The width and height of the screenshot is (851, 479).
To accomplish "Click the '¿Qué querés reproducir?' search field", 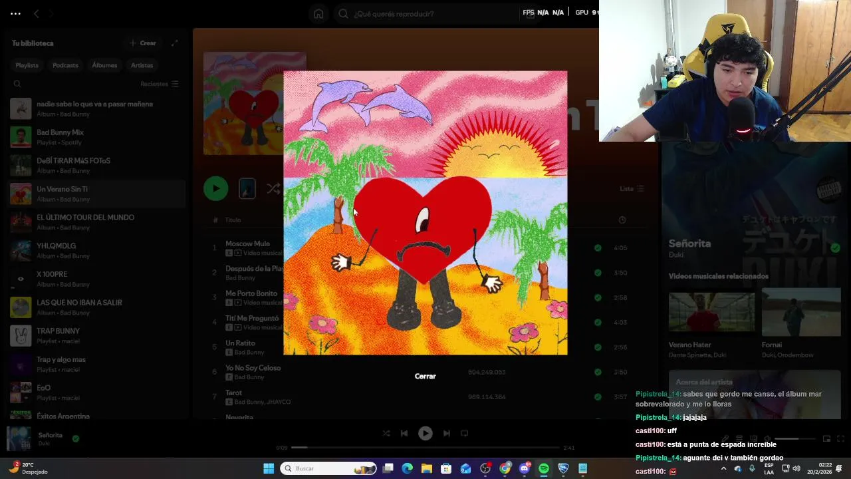I will coord(432,13).
